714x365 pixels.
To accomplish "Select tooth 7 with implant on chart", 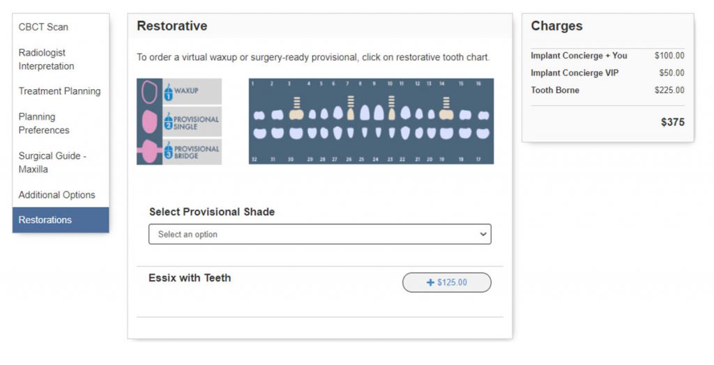I will click(x=350, y=112).
